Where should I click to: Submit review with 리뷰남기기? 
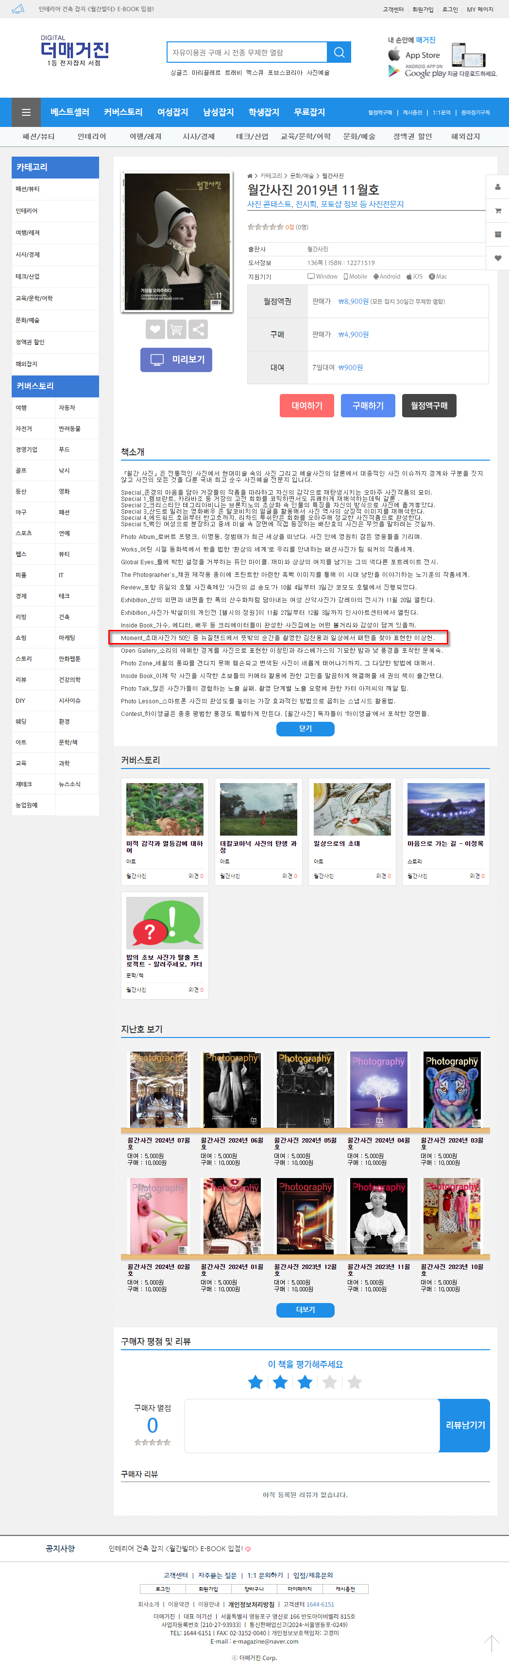[464, 1425]
